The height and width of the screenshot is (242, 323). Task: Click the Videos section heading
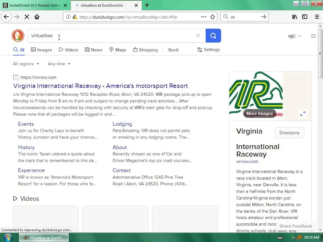coord(29,199)
